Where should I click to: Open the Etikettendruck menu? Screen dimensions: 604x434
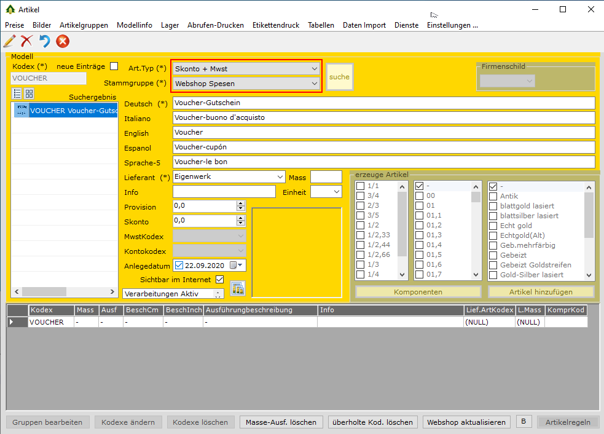[275, 25]
